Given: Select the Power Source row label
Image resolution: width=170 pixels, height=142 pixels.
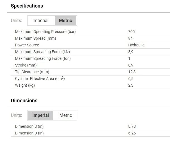Looking at the screenshot, I should [27, 45].
